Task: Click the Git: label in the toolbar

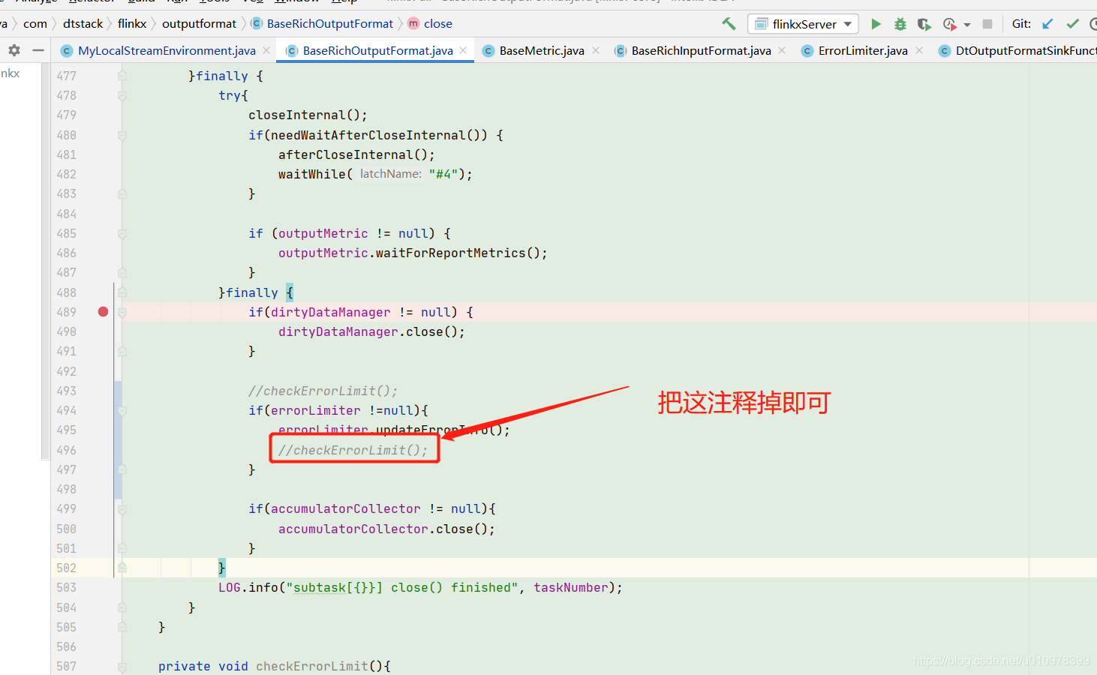Action: [1021, 24]
